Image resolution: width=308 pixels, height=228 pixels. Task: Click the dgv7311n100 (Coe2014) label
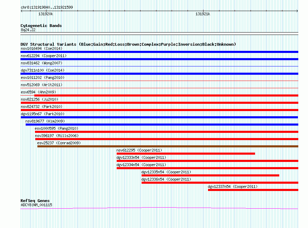[43, 70]
